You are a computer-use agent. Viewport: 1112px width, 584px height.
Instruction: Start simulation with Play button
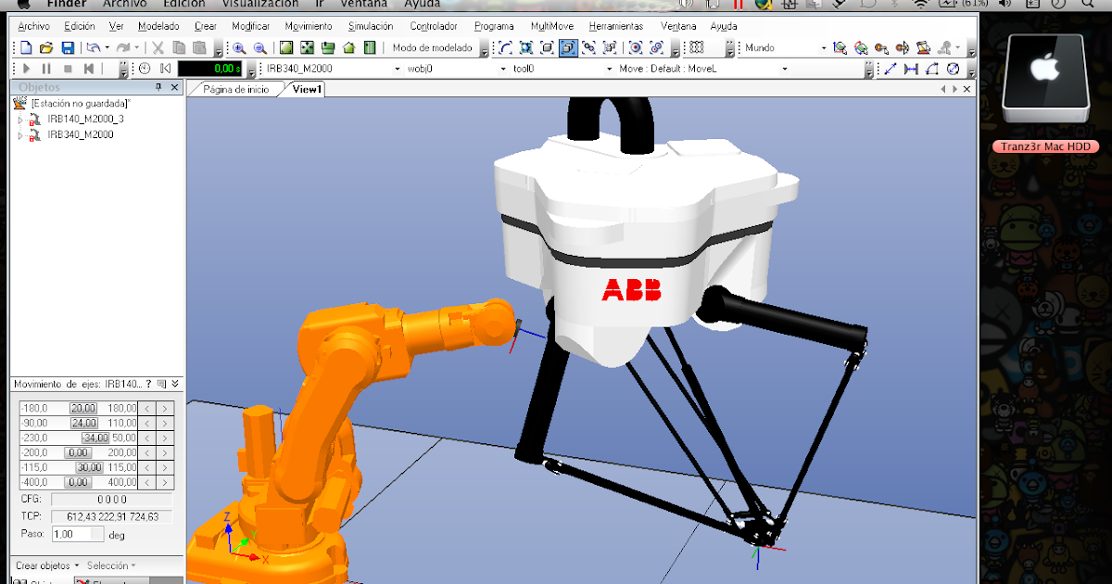[x=26, y=69]
